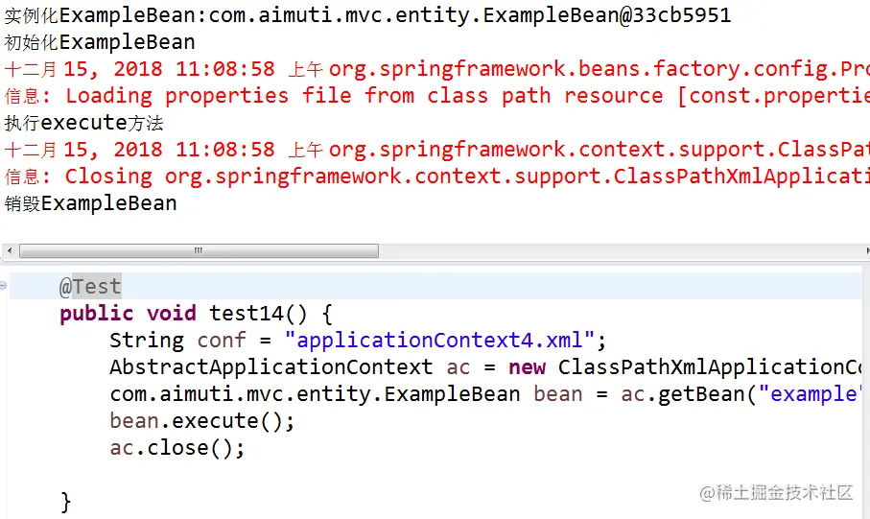The width and height of the screenshot is (870, 519).
Task: Click console line '初始化ExampleBean'
Action: [100, 42]
